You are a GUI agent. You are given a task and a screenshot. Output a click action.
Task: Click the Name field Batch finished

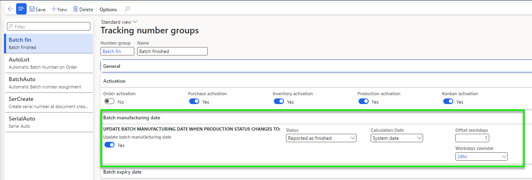click(172, 51)
